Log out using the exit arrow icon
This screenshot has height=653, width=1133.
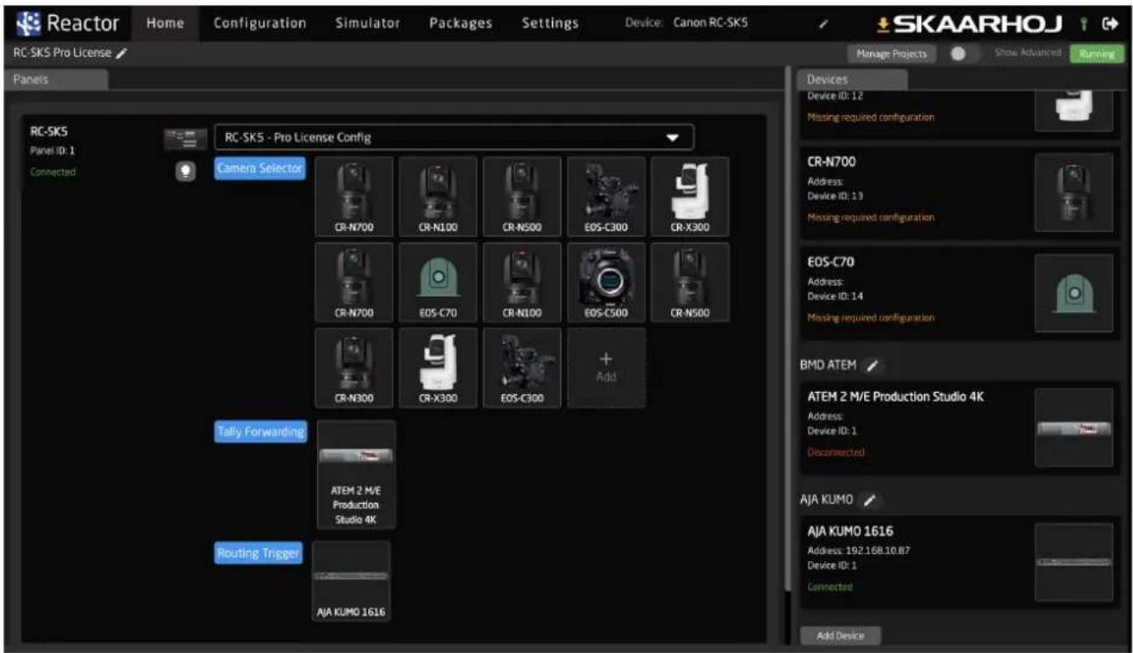1111,24
